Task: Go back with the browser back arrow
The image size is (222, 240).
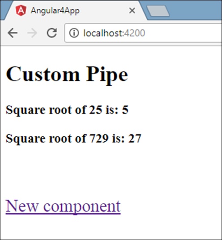Action: tap(13, 33)
